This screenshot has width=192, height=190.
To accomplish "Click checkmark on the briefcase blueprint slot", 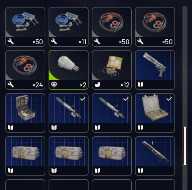I will pyautogui.click(x=169, y=99).
